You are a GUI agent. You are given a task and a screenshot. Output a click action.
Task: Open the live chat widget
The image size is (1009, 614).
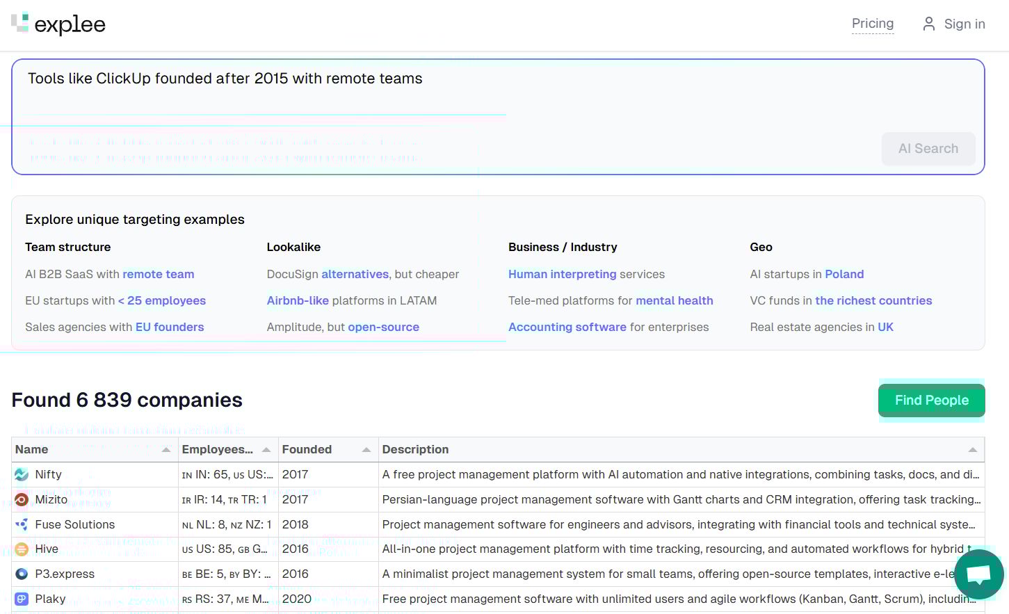click(x=978, y=574)
